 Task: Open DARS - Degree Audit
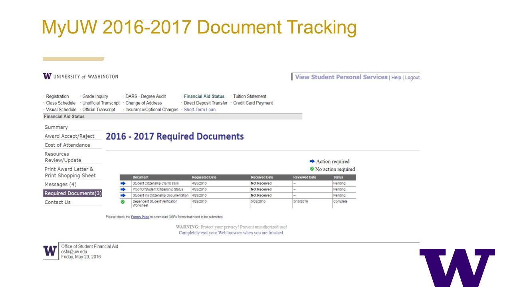click(145, 96)
